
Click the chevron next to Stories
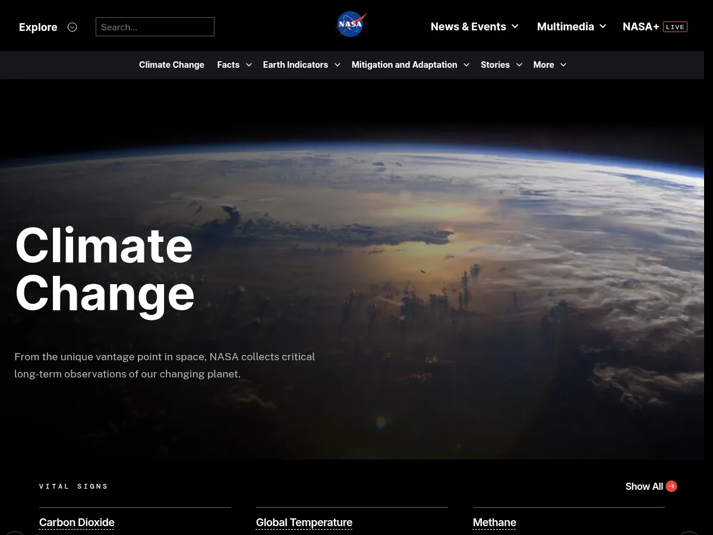519,65
